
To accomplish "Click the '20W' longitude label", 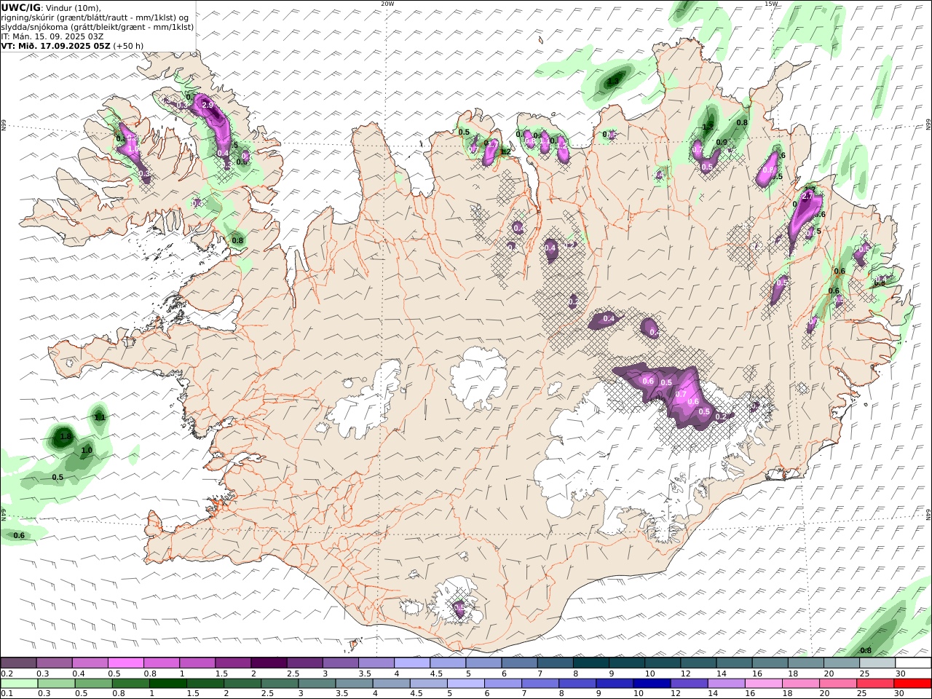I will (387, 4).
